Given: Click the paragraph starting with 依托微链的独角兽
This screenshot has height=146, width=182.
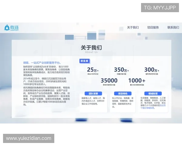Looking at the screenshot, I should [x=46, y=96].
